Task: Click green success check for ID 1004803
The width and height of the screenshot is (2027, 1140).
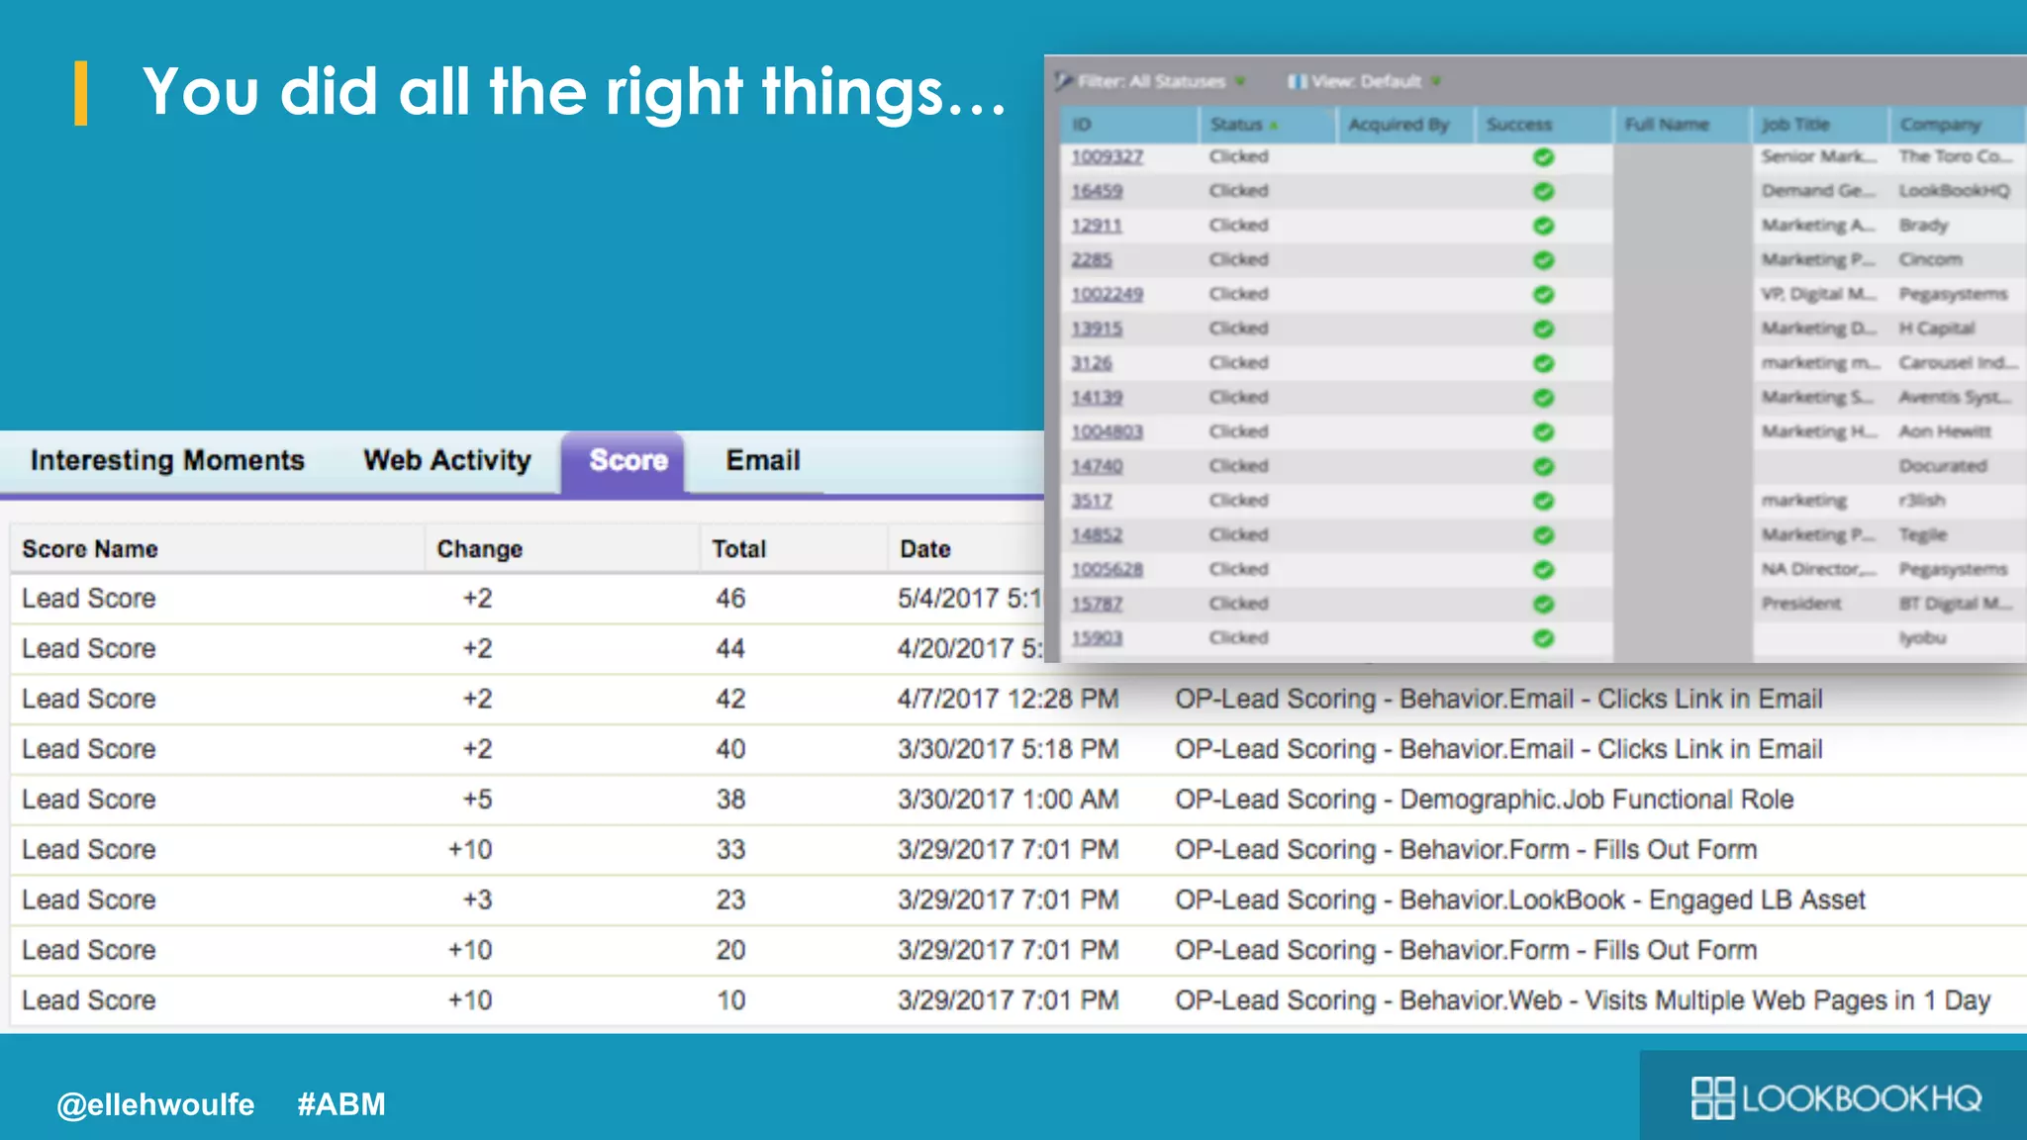Action: tap(1543, 432)
